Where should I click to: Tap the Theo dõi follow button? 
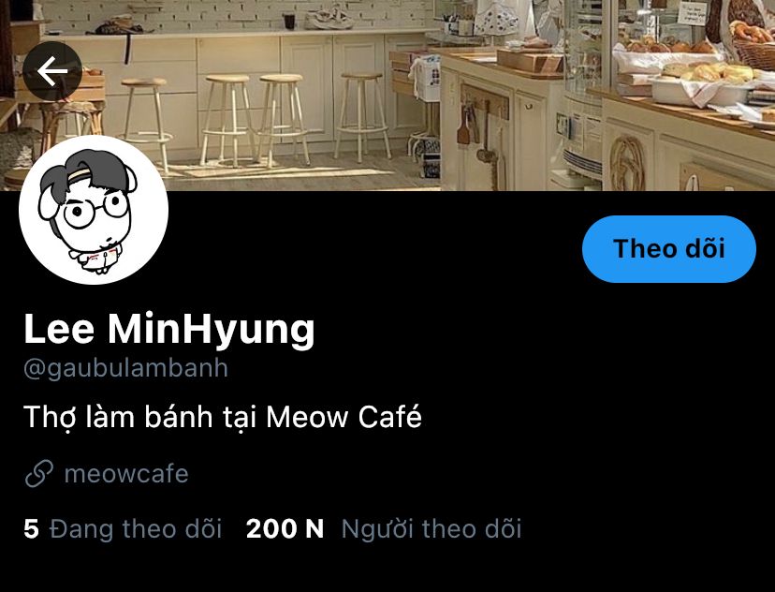668,249
